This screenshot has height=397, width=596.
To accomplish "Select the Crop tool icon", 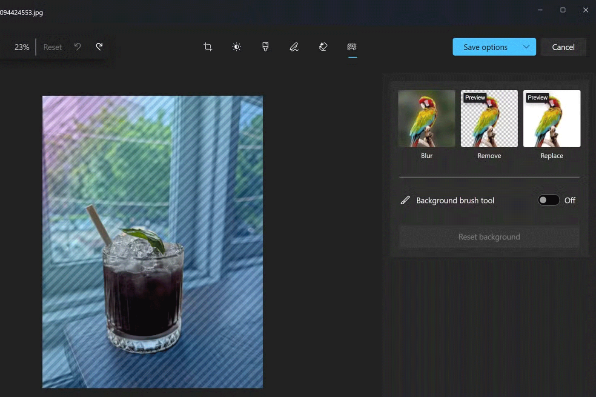I will [x=208, y=47].
